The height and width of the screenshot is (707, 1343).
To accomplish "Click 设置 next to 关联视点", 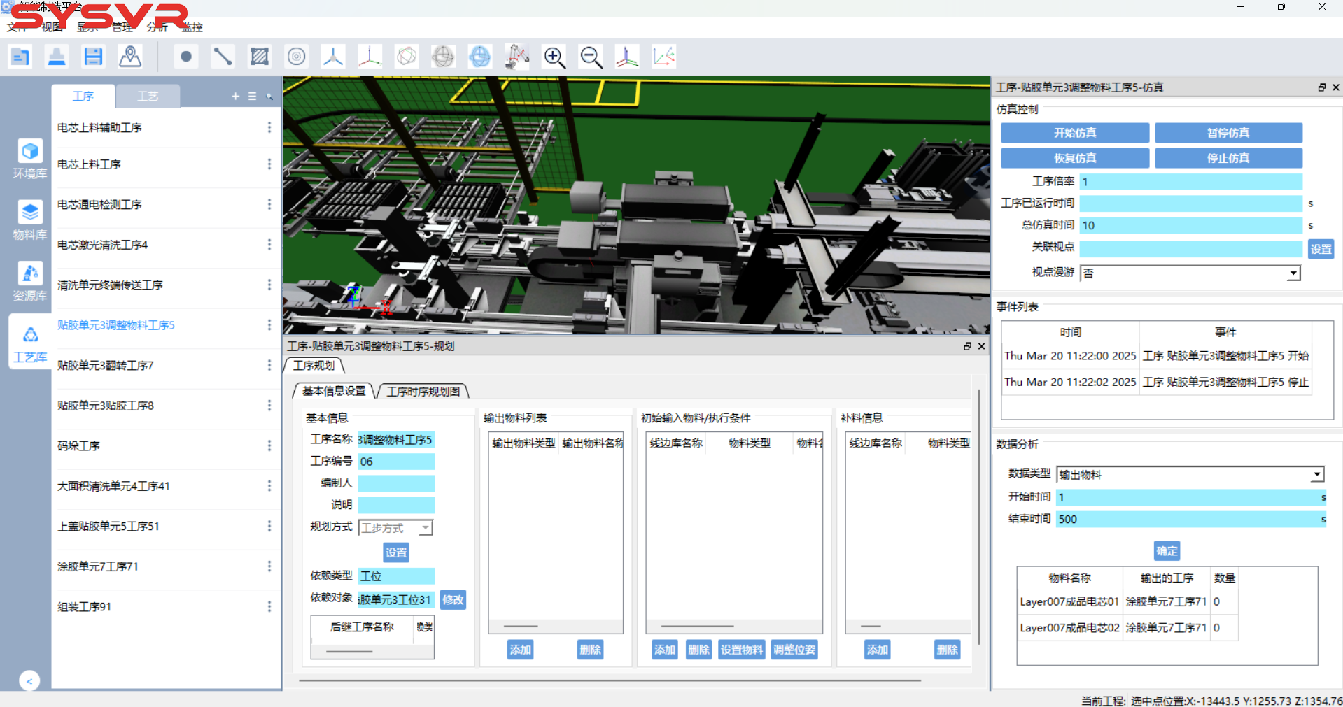I will (x=1321, y=249).
